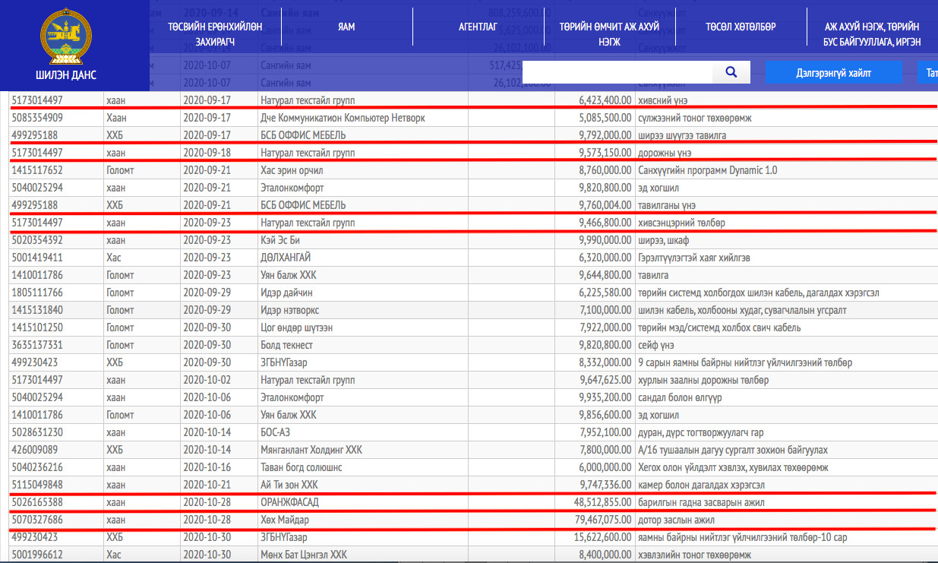Select account number 426009089
The width and height of the screenshot is (938, 563).
coord(35,450)
